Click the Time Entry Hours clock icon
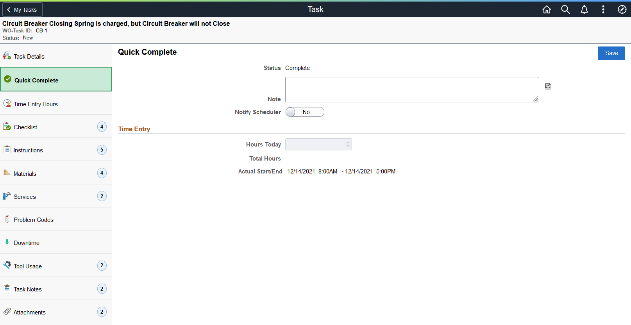631x325 pixels. (x=7, y=103)
